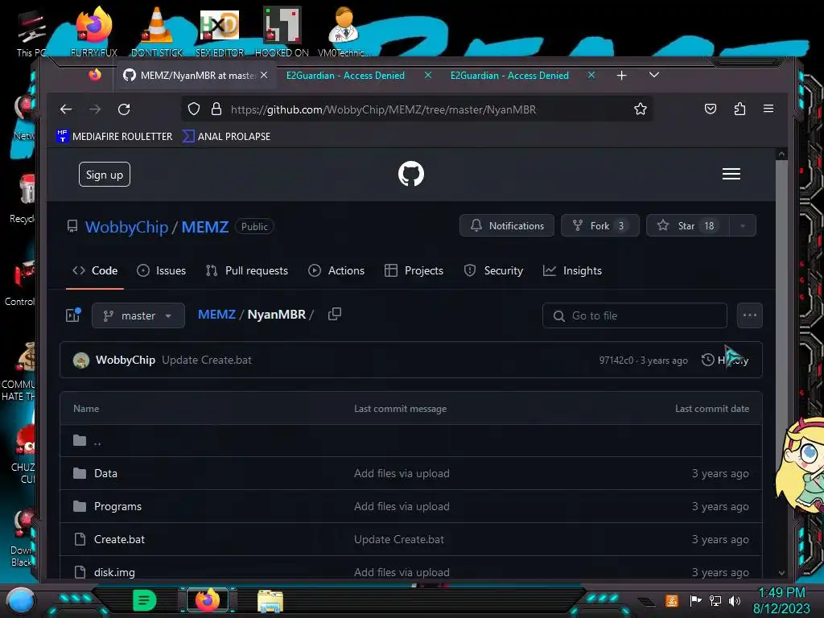
Task: View the commit History
Action: pos(725,360)
